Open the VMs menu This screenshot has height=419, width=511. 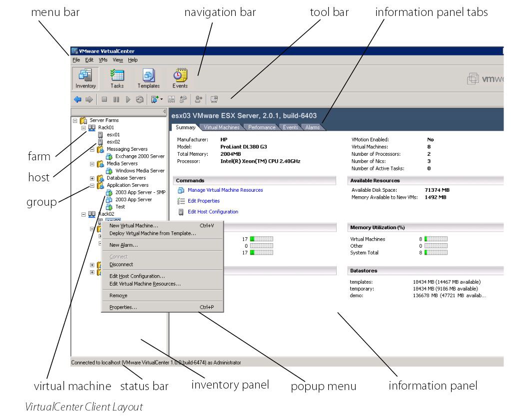tap(103, 60)
